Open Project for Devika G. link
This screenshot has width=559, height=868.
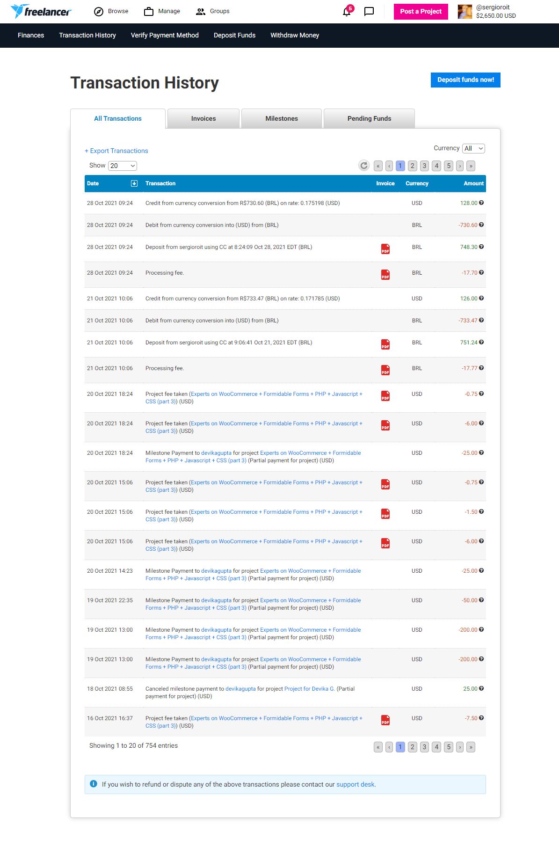click(x=310, y=689)
